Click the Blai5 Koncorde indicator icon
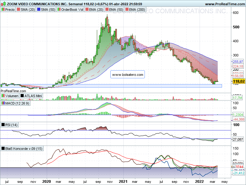The height and width of the screenshot is (185, 246). click(3, 149)
